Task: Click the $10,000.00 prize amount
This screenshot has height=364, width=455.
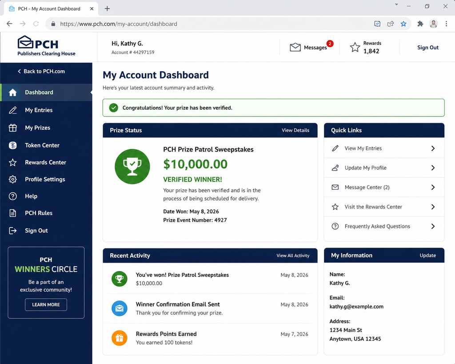Action: 196,164
